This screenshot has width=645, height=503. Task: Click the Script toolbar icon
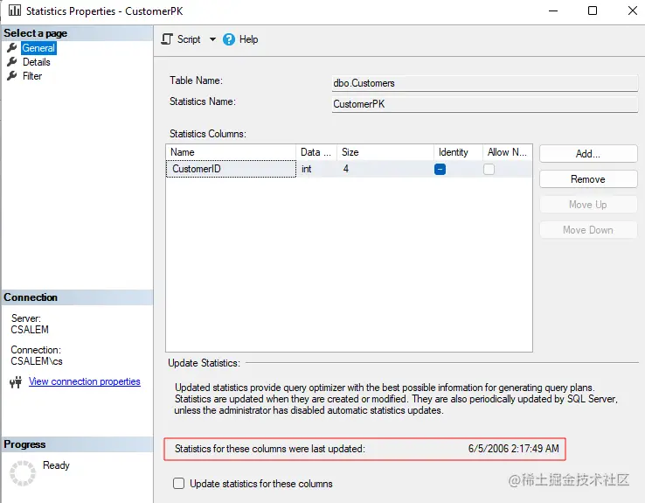coord(167,39)
